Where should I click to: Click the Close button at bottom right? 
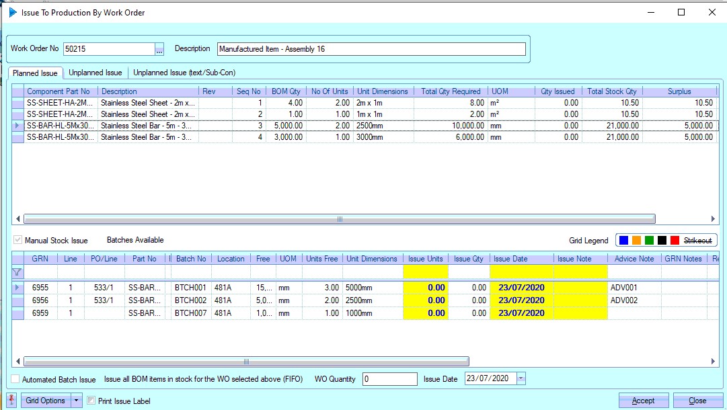pyautogui.click(x=697, y=401)
